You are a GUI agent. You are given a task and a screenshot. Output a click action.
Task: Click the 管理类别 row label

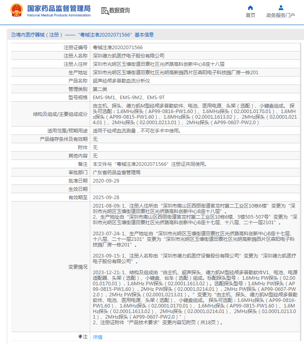[x=78, y=89]
